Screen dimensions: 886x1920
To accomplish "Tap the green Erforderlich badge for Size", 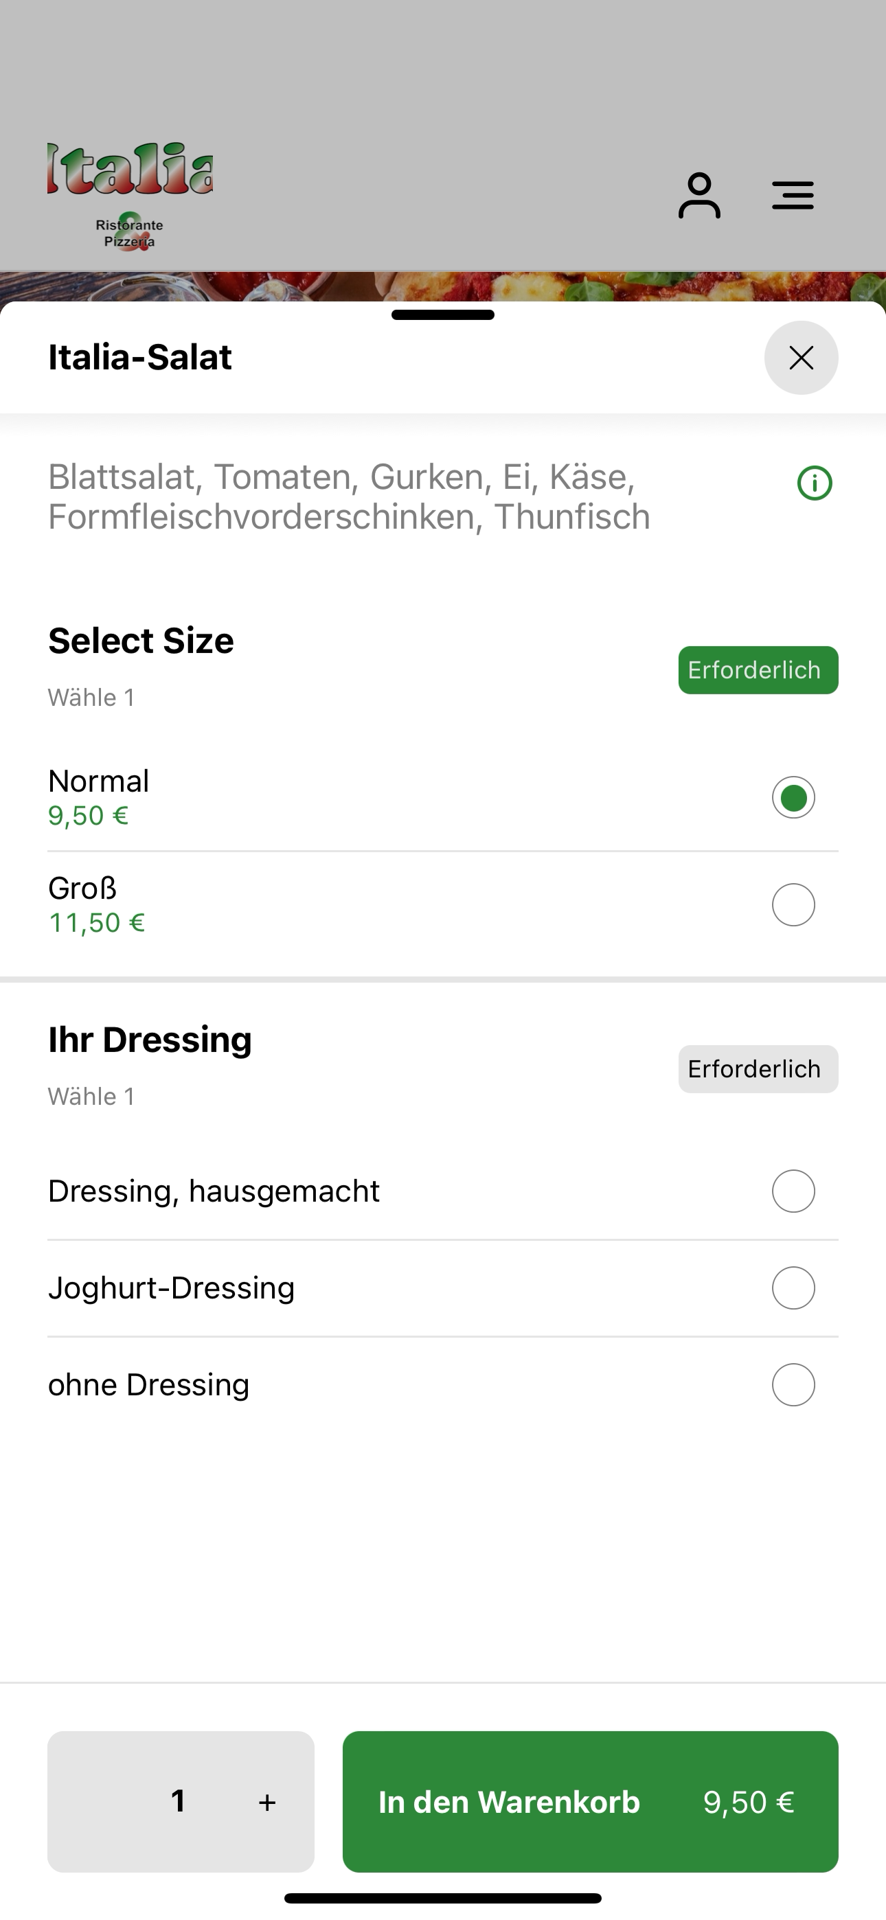I will (758, 670).
